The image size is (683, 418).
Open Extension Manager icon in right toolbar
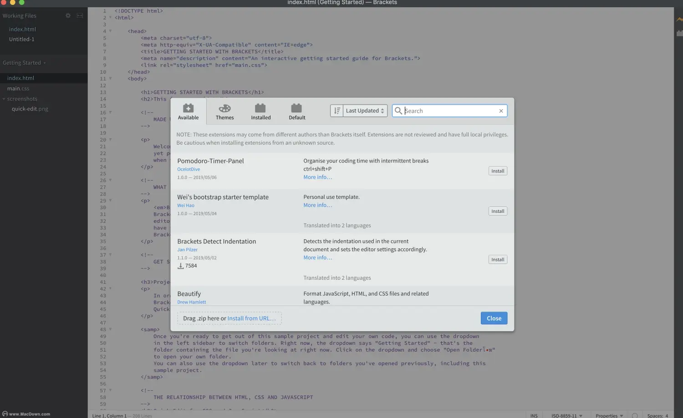point(679,33)
